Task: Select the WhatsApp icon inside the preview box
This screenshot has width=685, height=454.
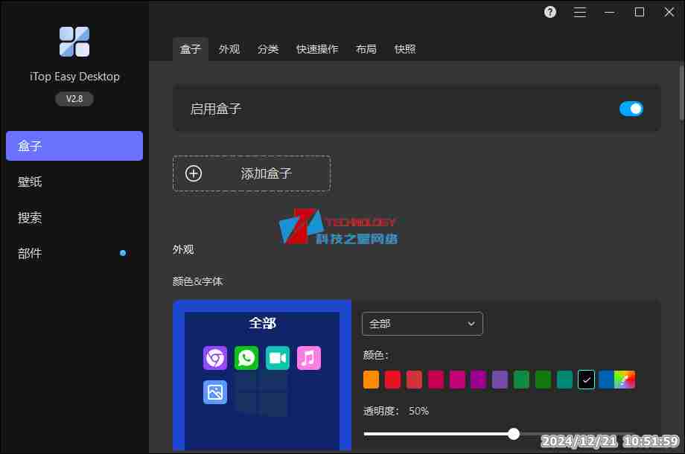Action: (246, 357)
